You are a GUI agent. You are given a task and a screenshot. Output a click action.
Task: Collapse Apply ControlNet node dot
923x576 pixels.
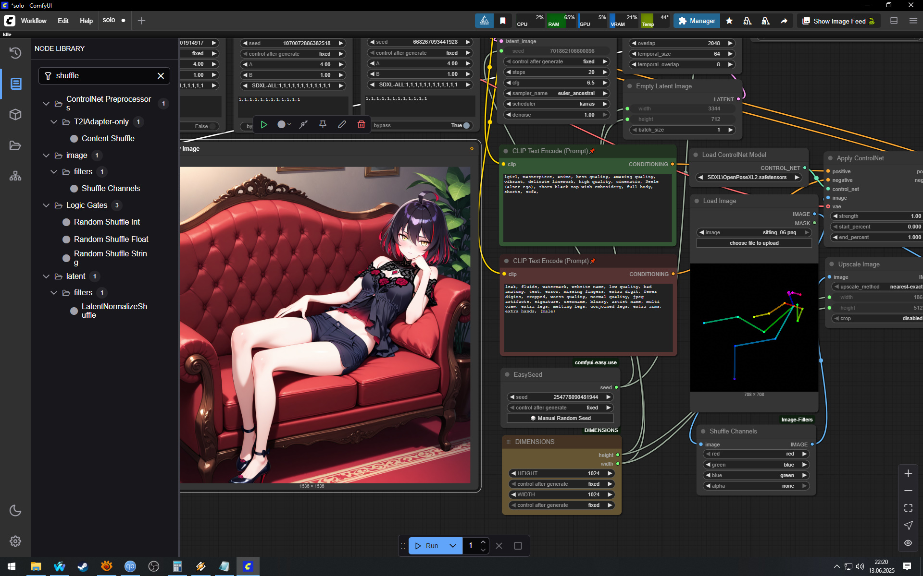tap(830, 158)
